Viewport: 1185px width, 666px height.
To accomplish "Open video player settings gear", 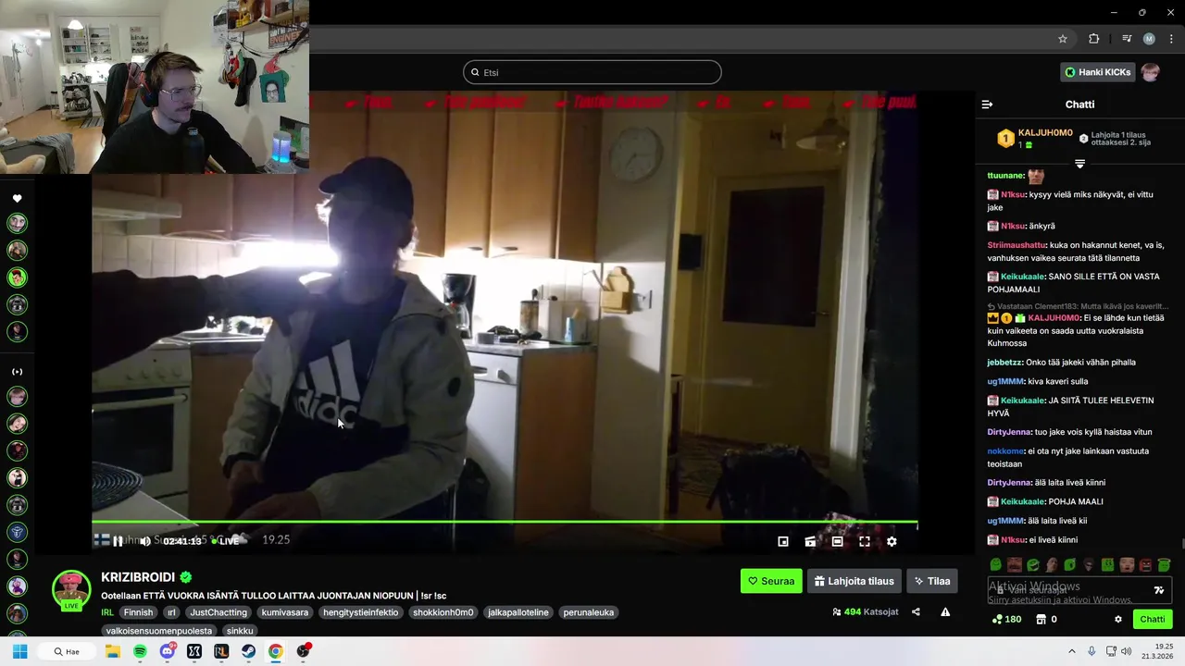I will (892, 541).
